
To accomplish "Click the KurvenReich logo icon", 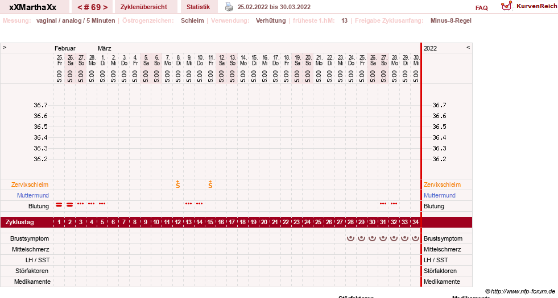I will 506,6.
